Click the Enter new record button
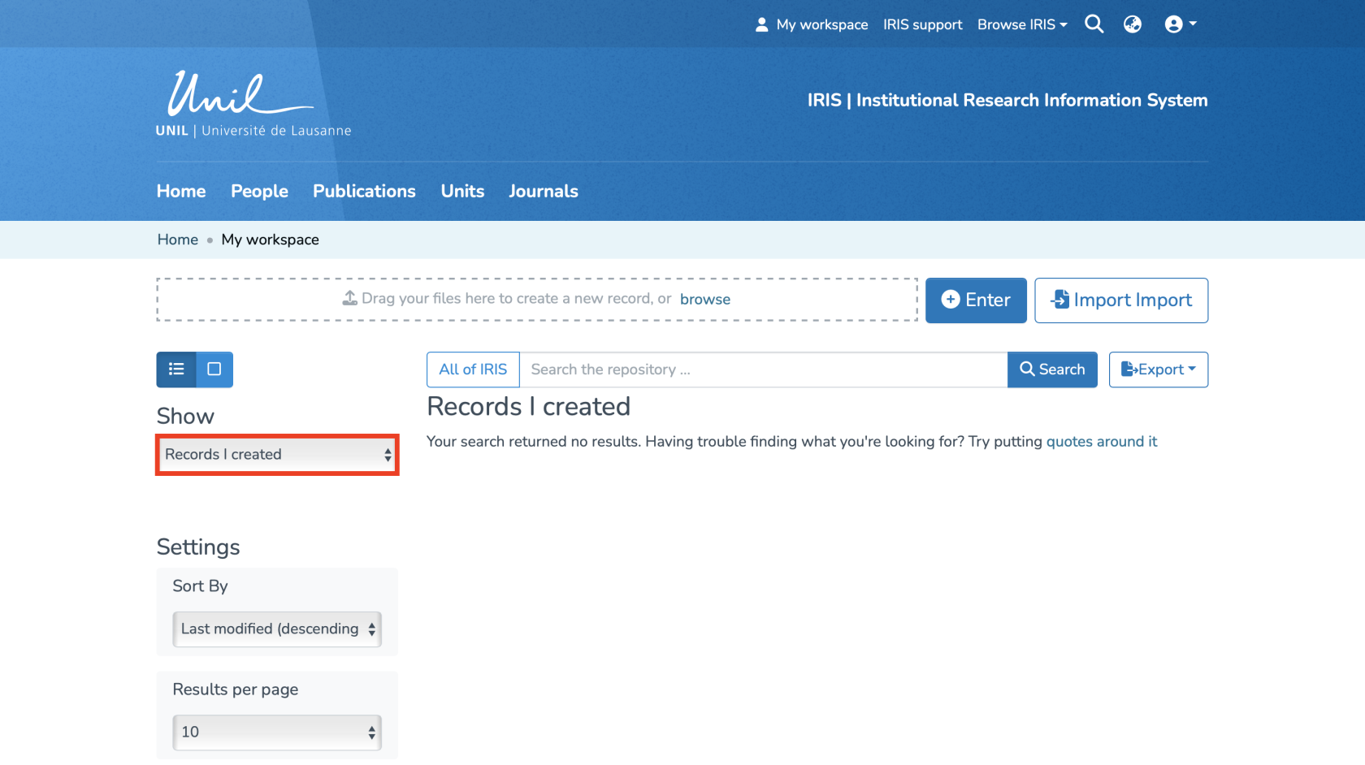 (975, 300)
